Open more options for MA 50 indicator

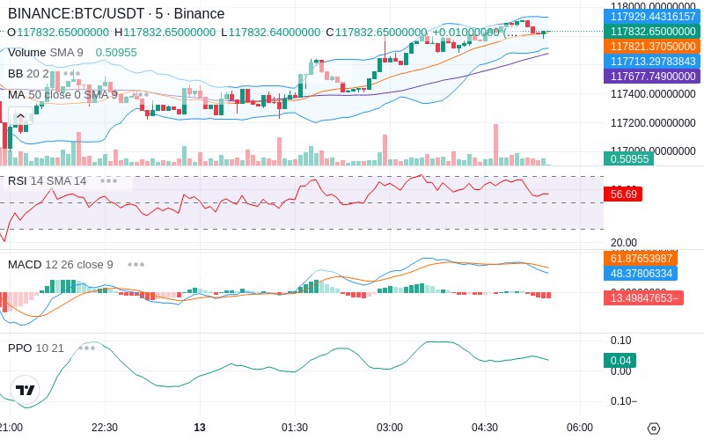tap(140, 95)
